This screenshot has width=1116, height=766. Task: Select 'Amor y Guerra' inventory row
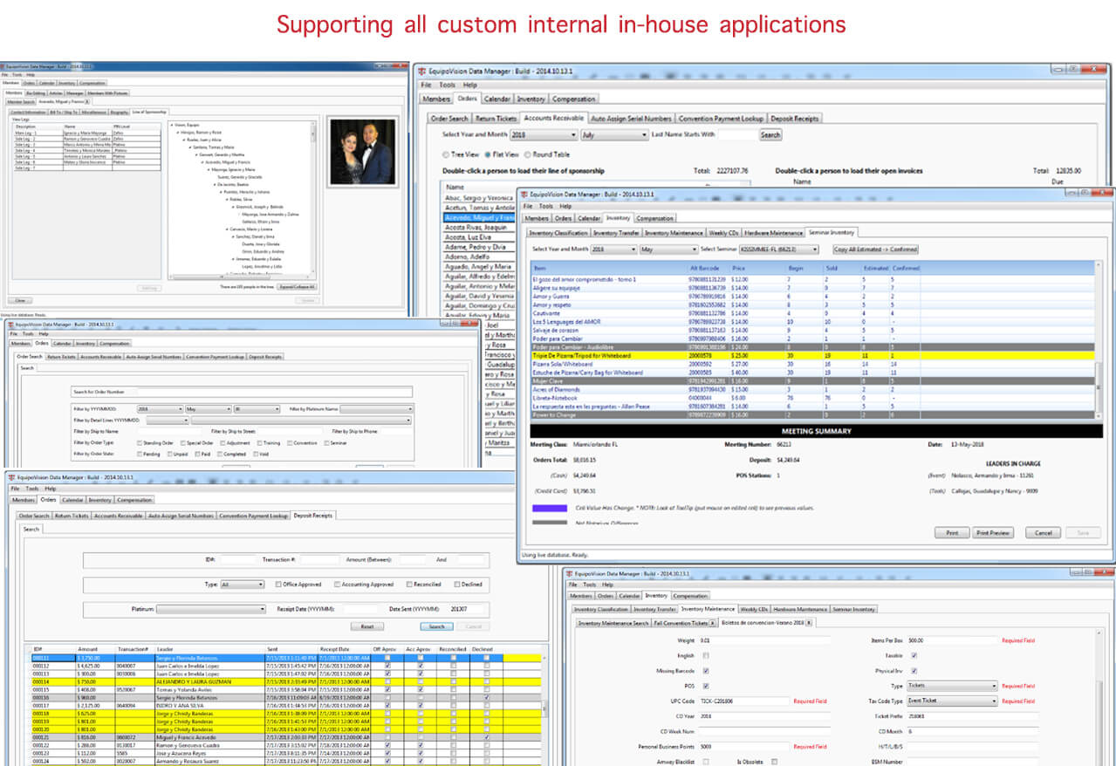[x=812, y=296]
